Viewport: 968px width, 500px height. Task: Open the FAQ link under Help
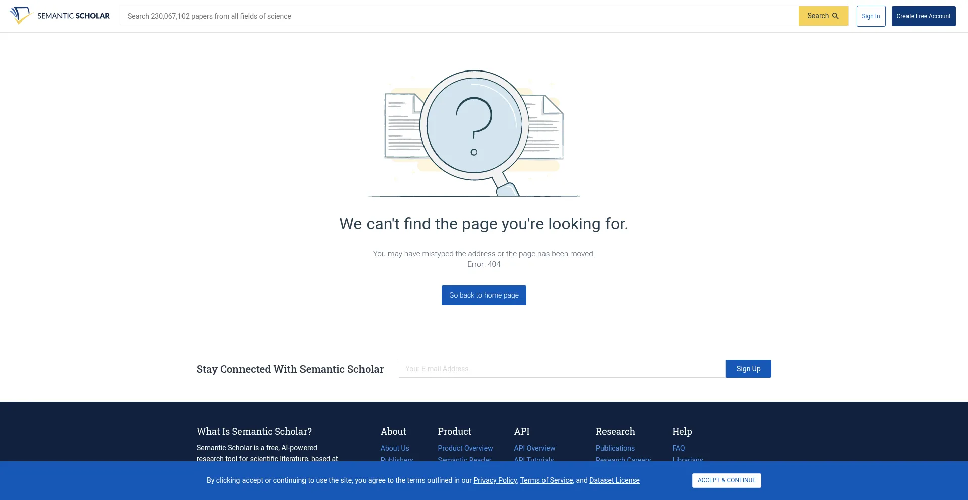point(679,448)
